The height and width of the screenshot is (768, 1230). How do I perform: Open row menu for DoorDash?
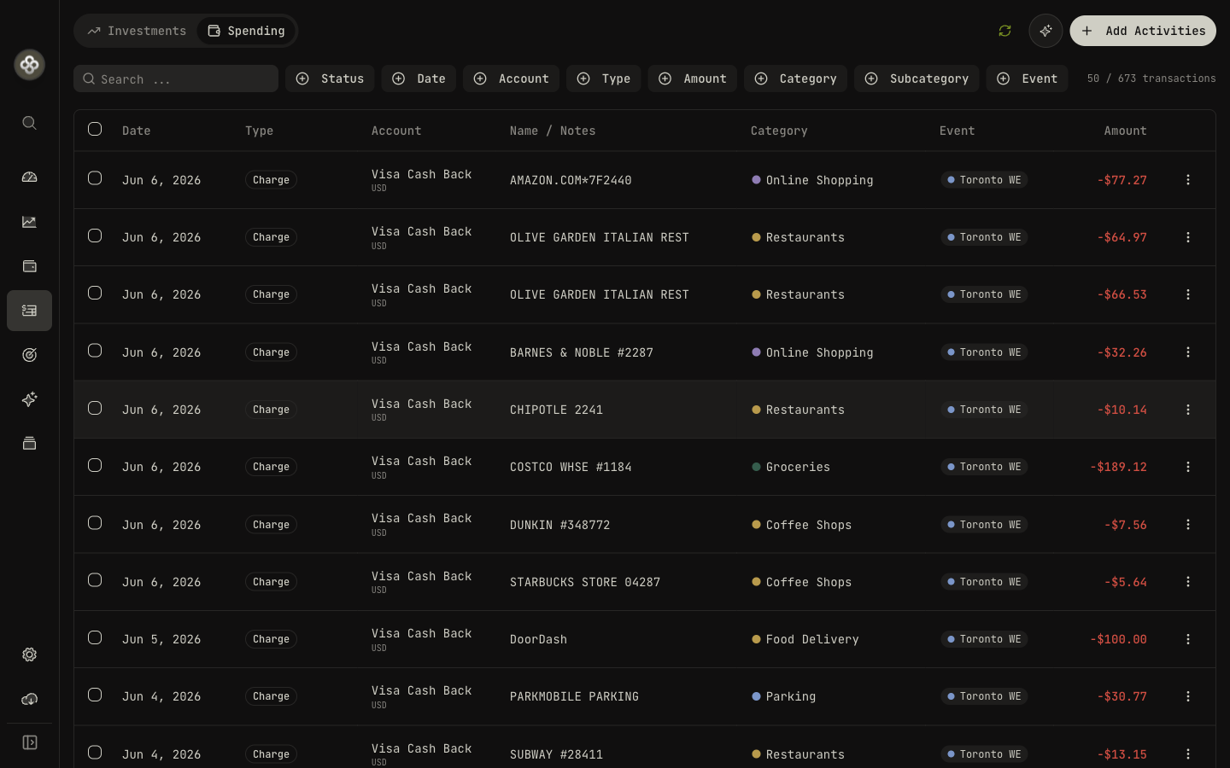pos(1188,639)
